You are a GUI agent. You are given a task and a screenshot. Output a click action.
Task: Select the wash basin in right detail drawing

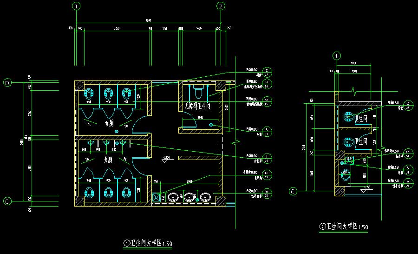(x=344, y=176)
